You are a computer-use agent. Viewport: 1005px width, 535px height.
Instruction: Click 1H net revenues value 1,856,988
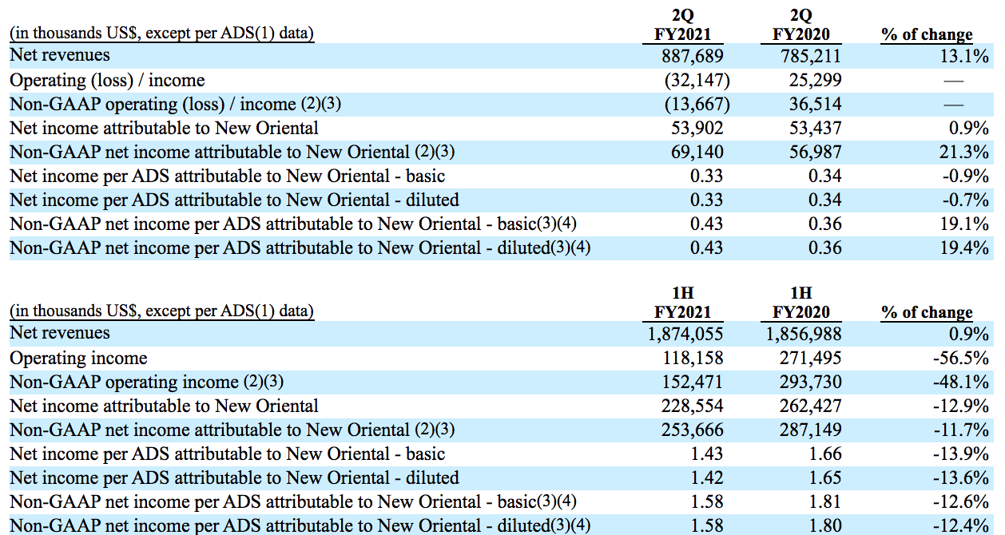tap(805, 334)
